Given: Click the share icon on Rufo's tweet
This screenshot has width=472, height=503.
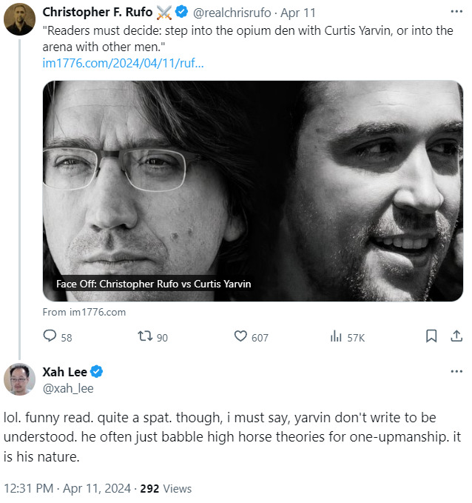Looking at the screenshot, I should point(456,336).
